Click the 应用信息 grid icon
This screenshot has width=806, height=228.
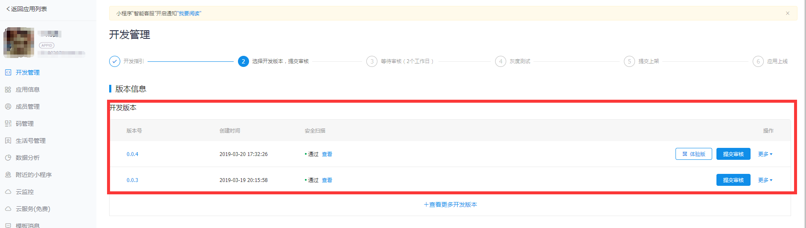pyautogui.click(x=8, y=89)
